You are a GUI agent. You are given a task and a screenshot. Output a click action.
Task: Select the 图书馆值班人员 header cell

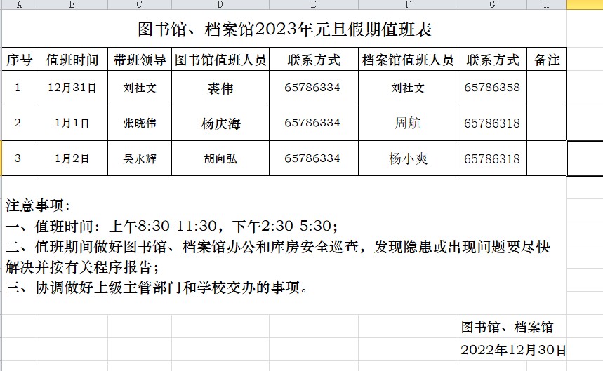pyautogui.click(x=220, y=60)
